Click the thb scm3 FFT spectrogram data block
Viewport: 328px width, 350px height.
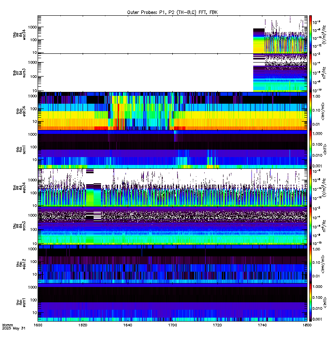pos(280,73)
